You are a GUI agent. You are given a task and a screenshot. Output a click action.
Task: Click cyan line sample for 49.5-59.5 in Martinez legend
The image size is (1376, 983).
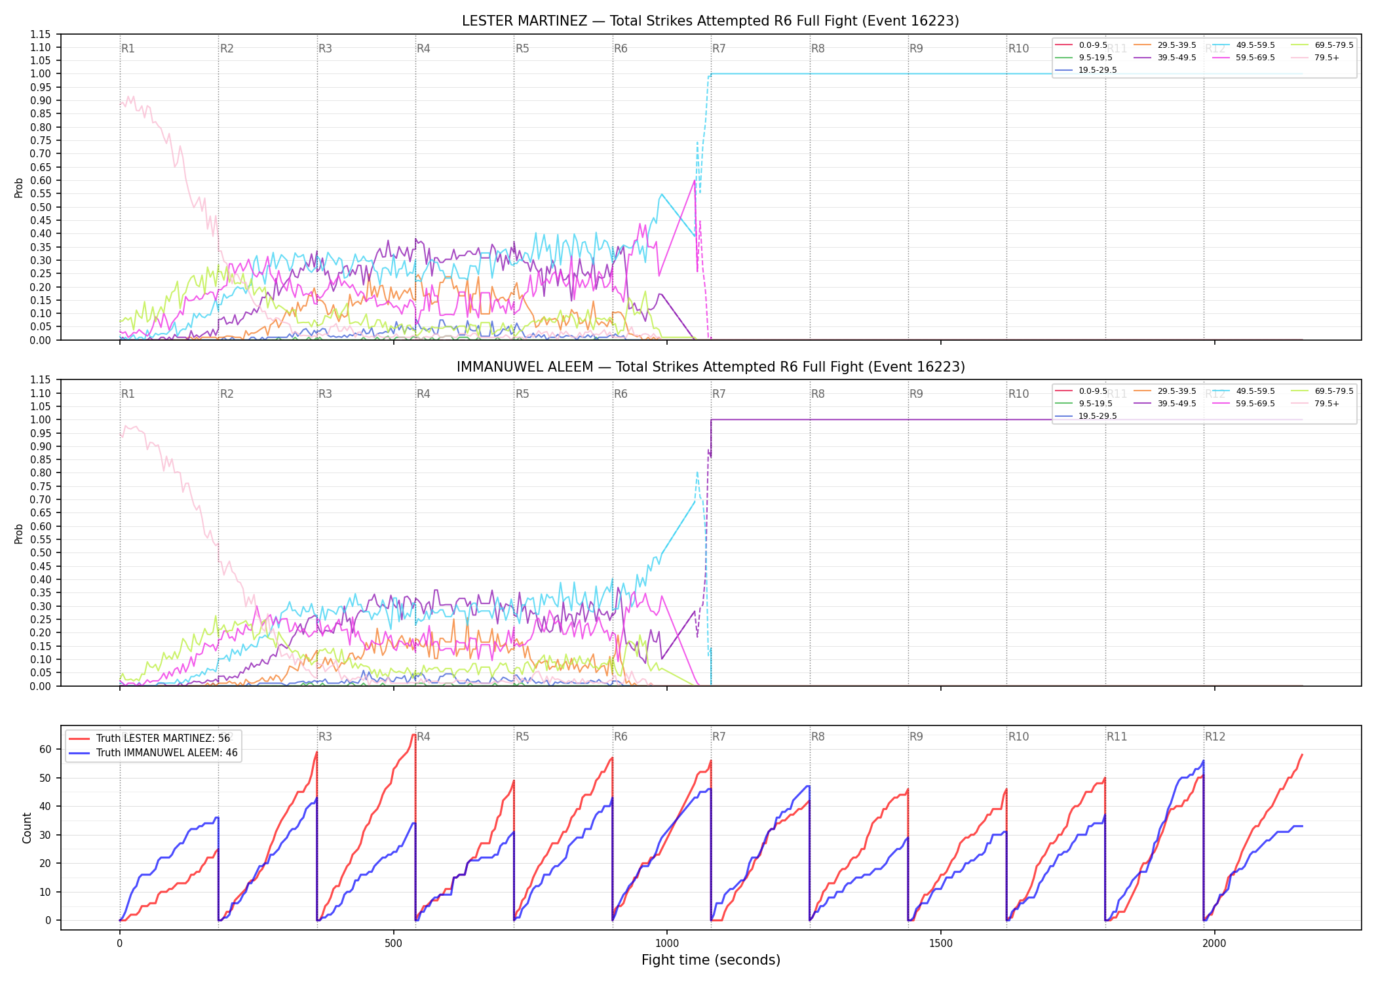point(1221,45)
